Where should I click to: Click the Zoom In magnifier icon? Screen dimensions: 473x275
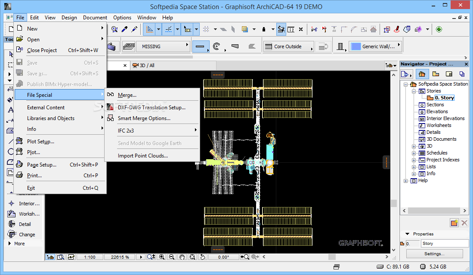(x=162, y=257)
